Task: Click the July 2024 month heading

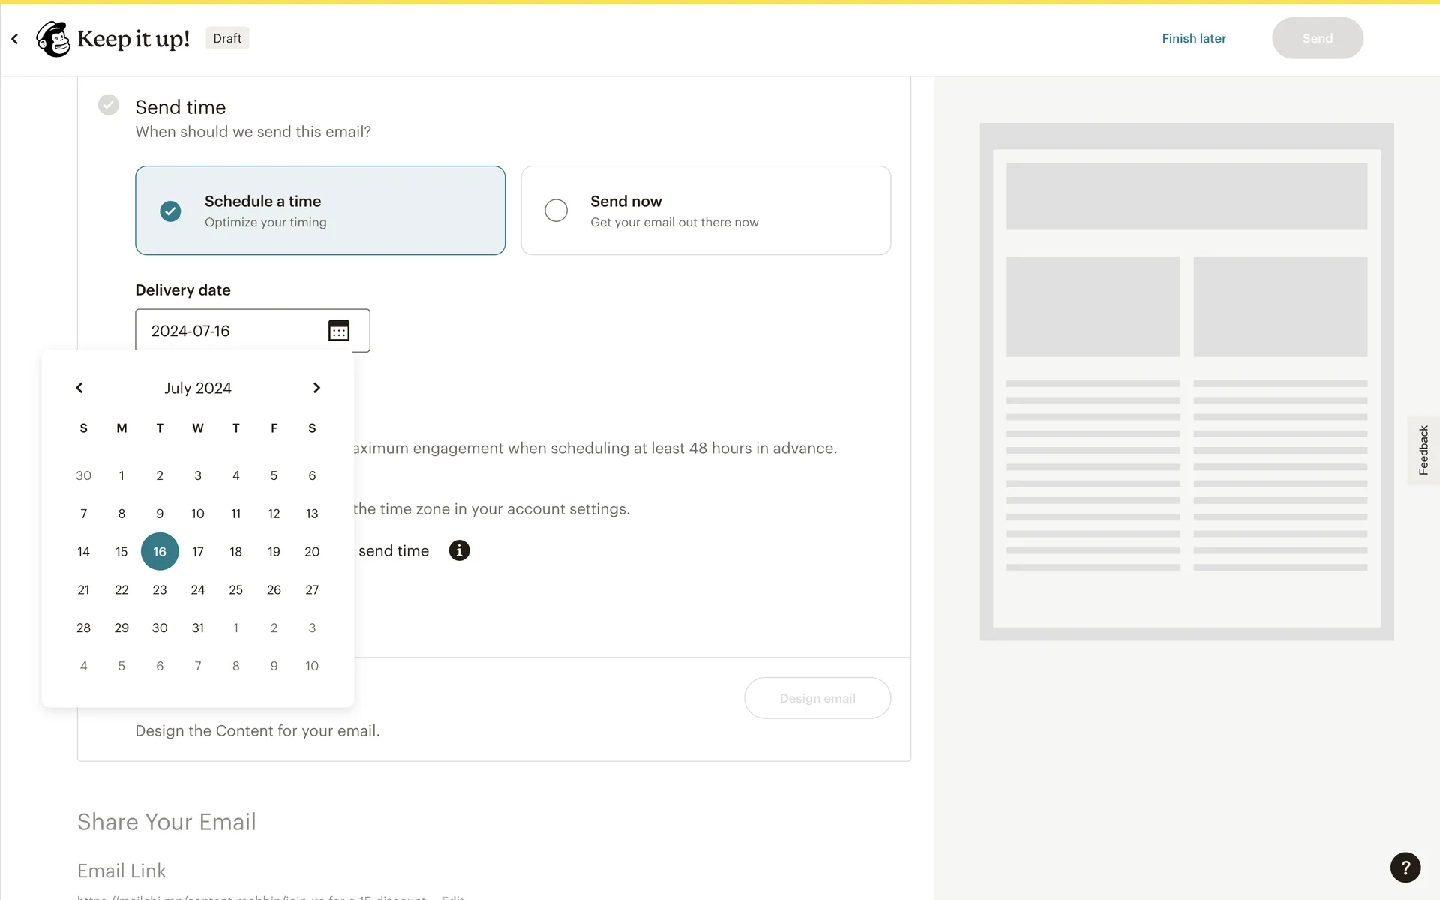Action: click(198, 388)
